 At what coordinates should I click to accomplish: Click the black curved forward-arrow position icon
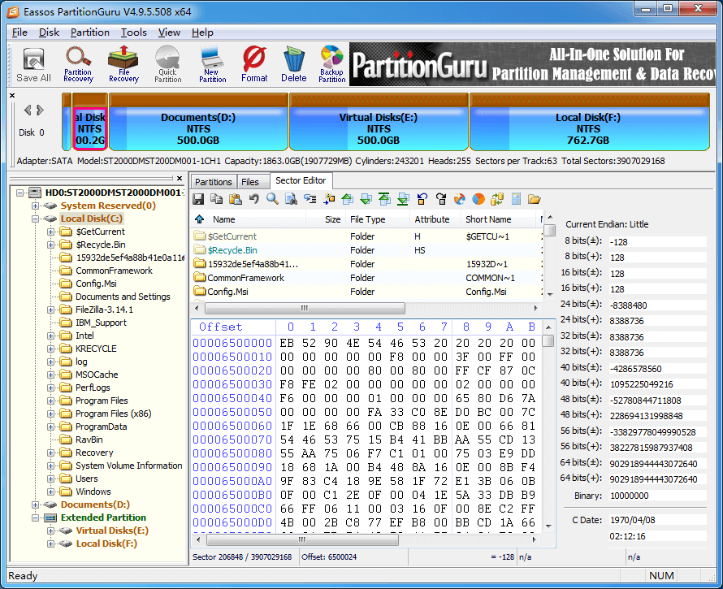coord(441,199)
